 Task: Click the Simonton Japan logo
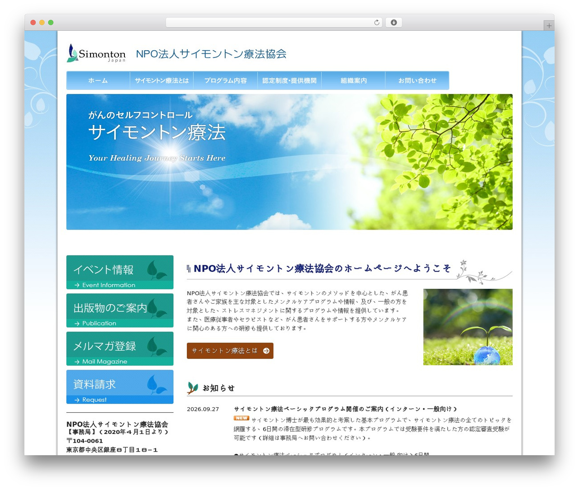click(96, 53)
